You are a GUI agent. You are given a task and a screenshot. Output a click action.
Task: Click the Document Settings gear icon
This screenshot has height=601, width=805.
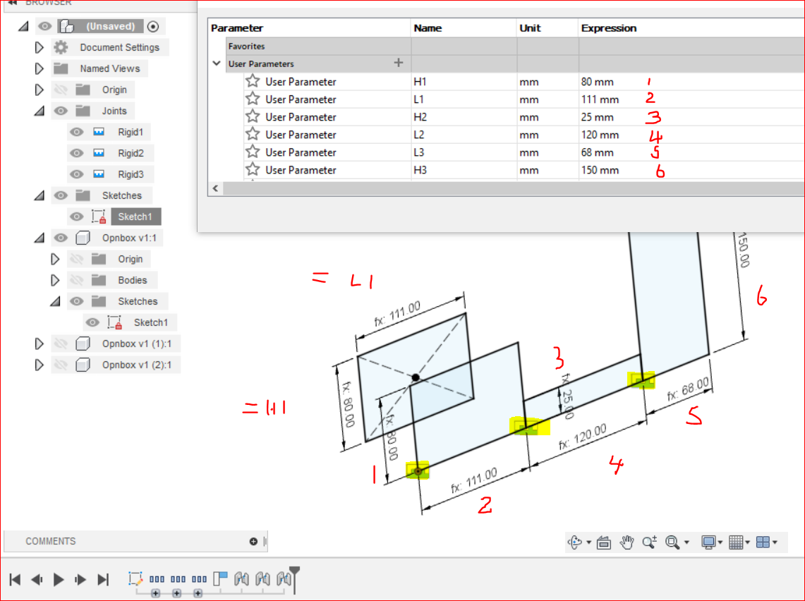pos(62,47)
